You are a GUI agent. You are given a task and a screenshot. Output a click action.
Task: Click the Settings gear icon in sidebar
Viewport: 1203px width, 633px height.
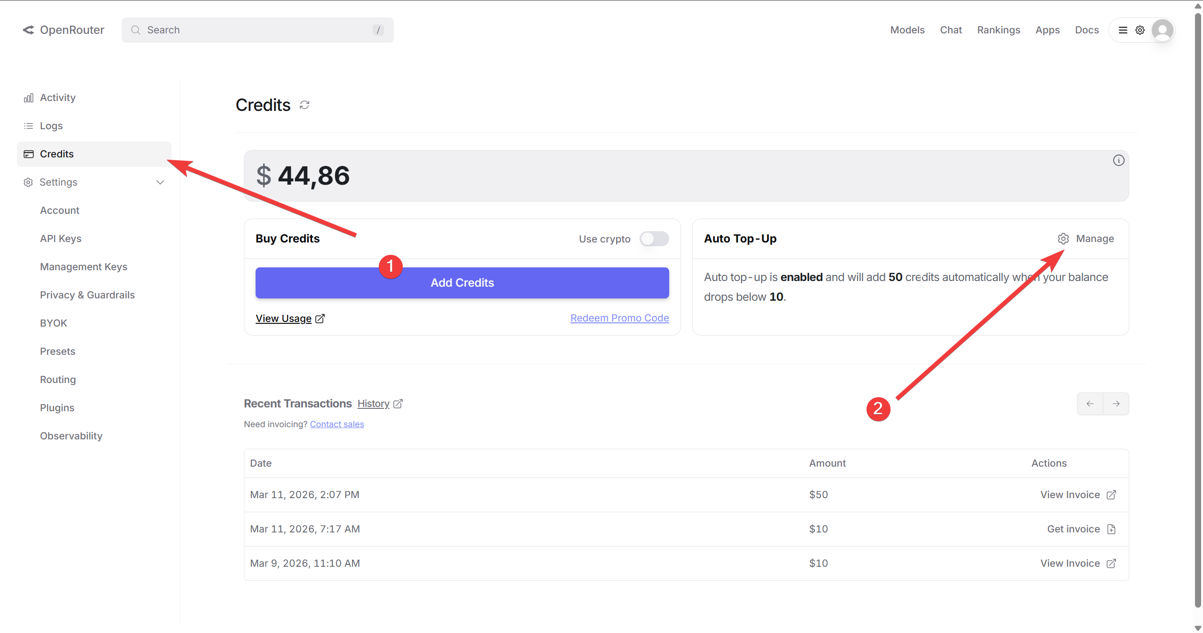28,182
